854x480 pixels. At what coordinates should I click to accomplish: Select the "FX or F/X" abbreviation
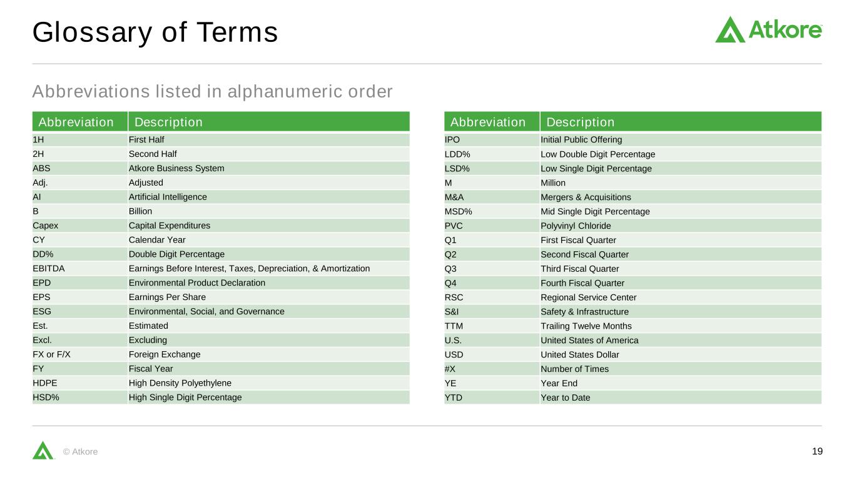pos(51,354)
